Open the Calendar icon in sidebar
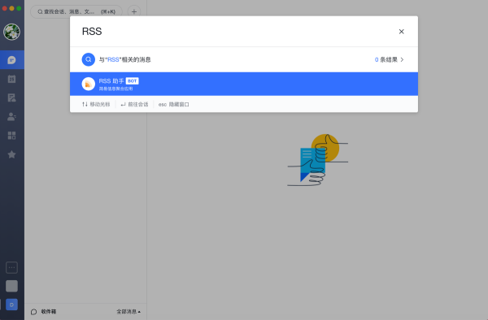 pos(12,79)
